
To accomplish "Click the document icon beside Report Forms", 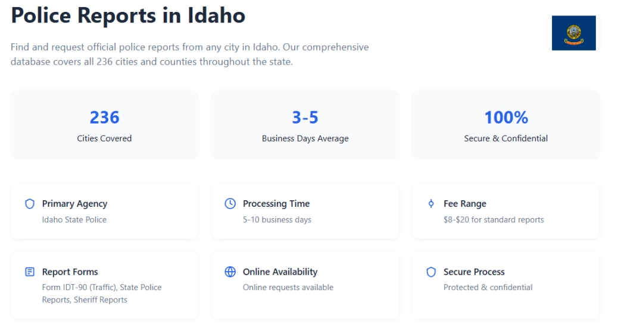I will click(30, 272).
